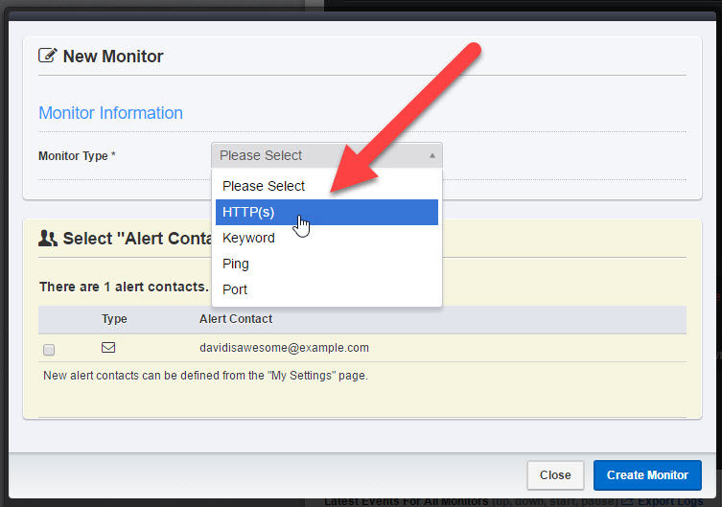722x507 pixels.
Task: Click the Create Monitor button
Action: pos(647,474)
